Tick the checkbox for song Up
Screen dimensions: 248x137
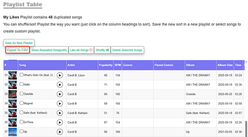pos(21,131)
